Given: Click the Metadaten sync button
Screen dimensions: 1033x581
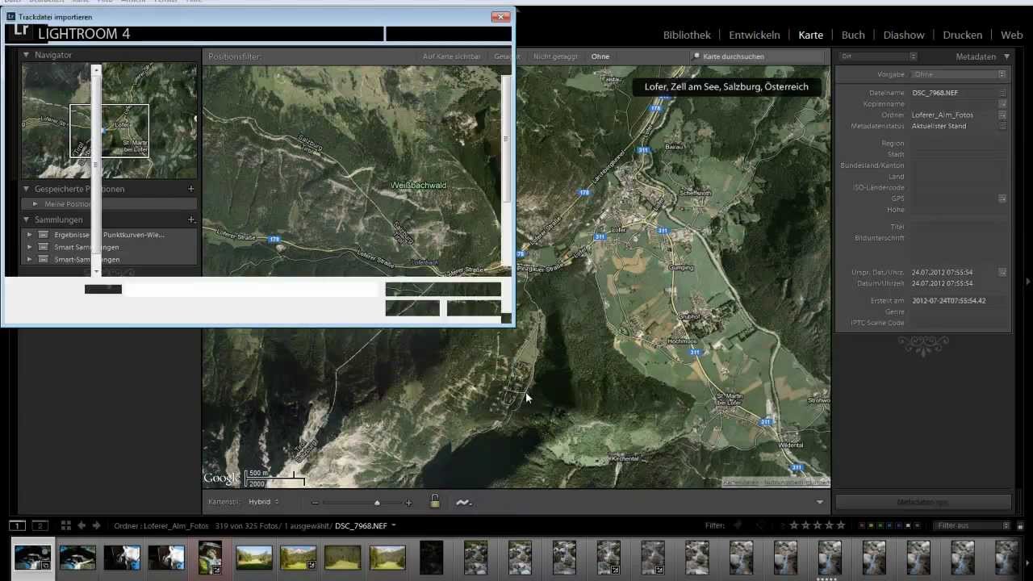Looking at the screenshot, I should pyautogui.click(x=922, y=502).
